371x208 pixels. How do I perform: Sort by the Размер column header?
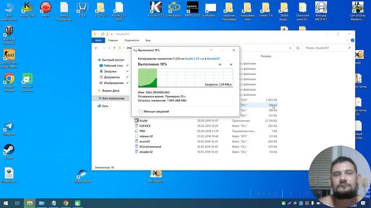(x=266, y=56)
